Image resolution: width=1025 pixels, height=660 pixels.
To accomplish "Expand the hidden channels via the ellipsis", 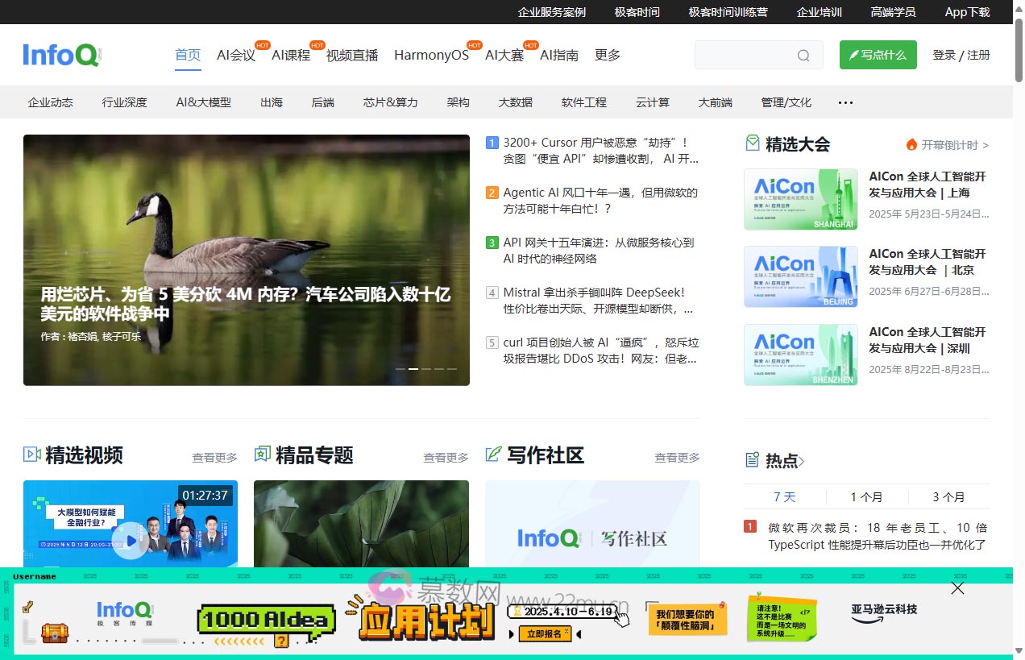I will [x=845, y=102].
